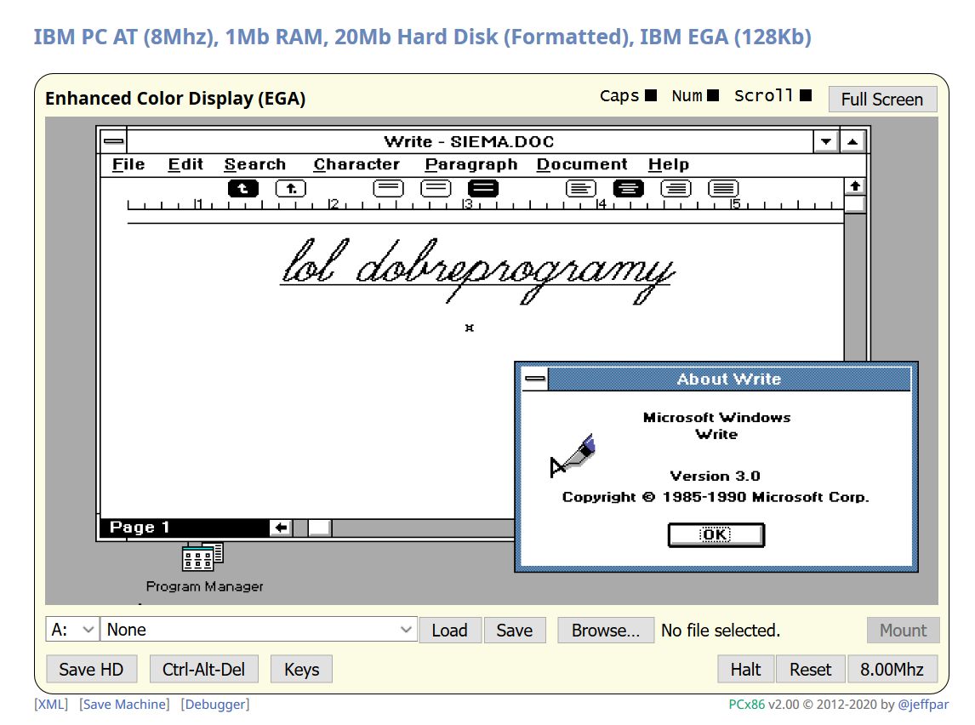Open the None diskette dropdown
Screen dimensions: 975x725
pos(259,629)
